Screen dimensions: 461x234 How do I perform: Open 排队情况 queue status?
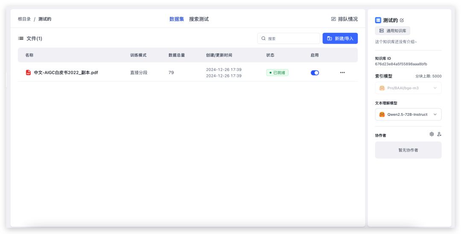click(x=344, y=19)
